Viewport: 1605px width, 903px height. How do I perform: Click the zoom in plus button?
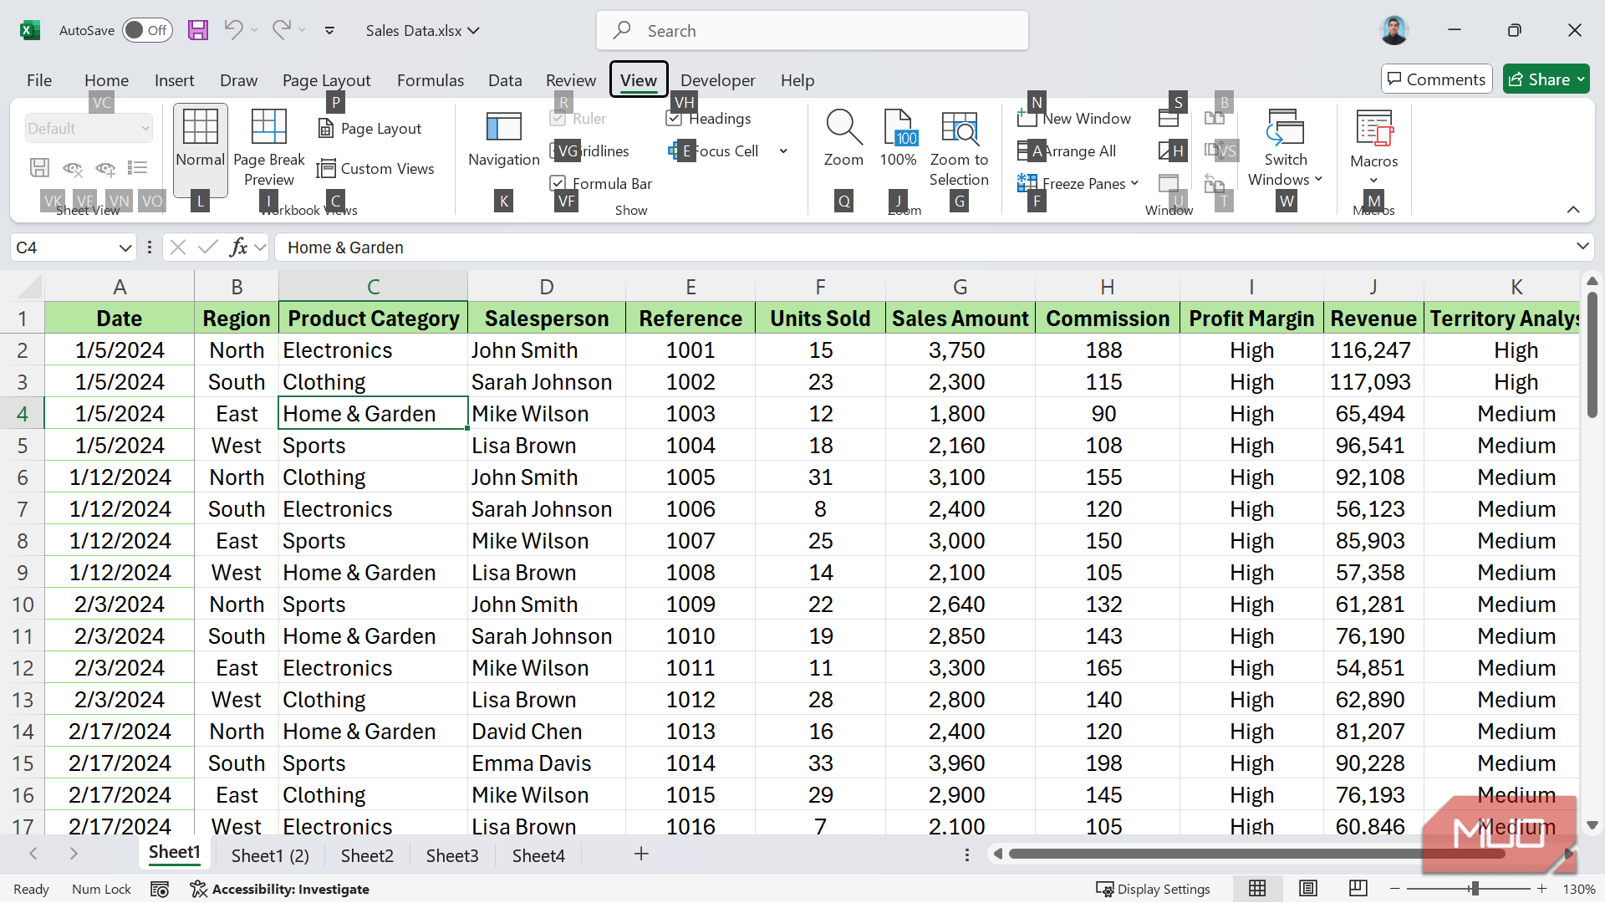(x=1542, y=889)
